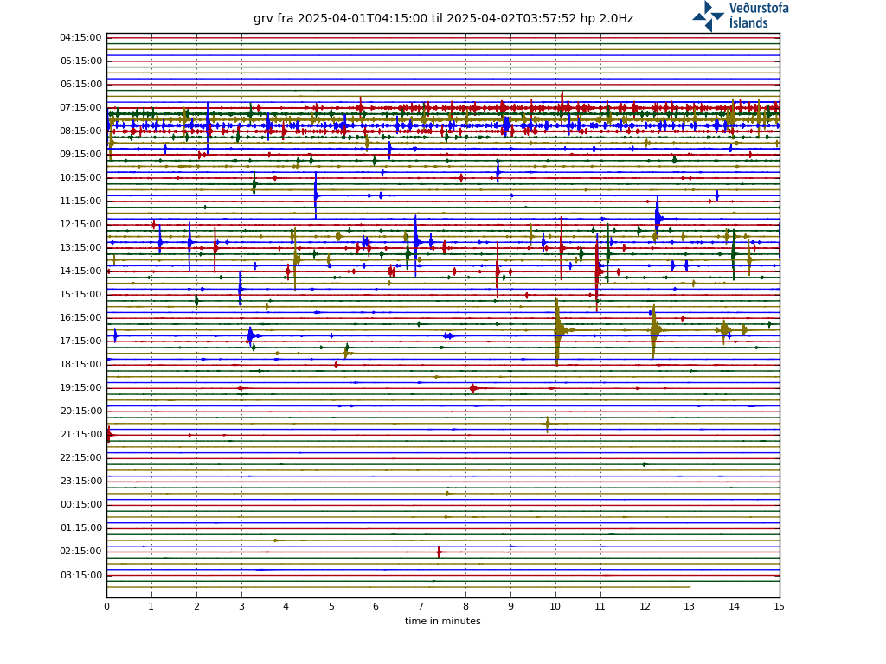Screen dimensions: 886x664
Task: Click the x-axis tick label 0
Action: pos(106,606)
